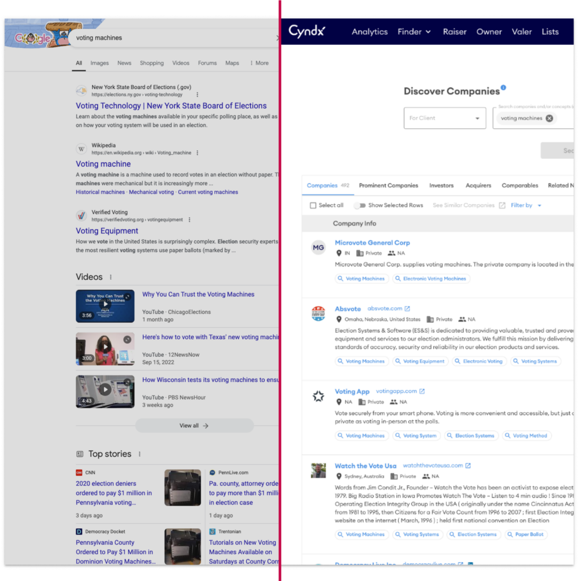Viewport: 578px width, 581px height.
Task: Click Voting Systems tag under Absvote
Action: point(535,361)
